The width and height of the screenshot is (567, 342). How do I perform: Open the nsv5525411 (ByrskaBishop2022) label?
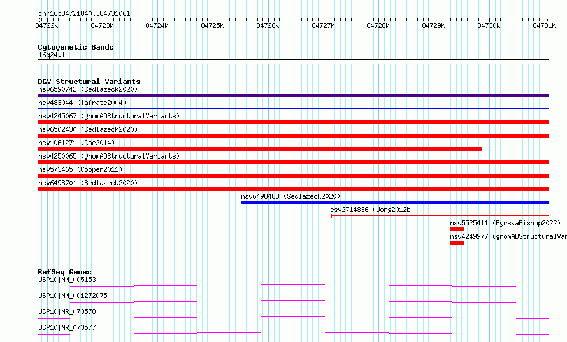505,223
